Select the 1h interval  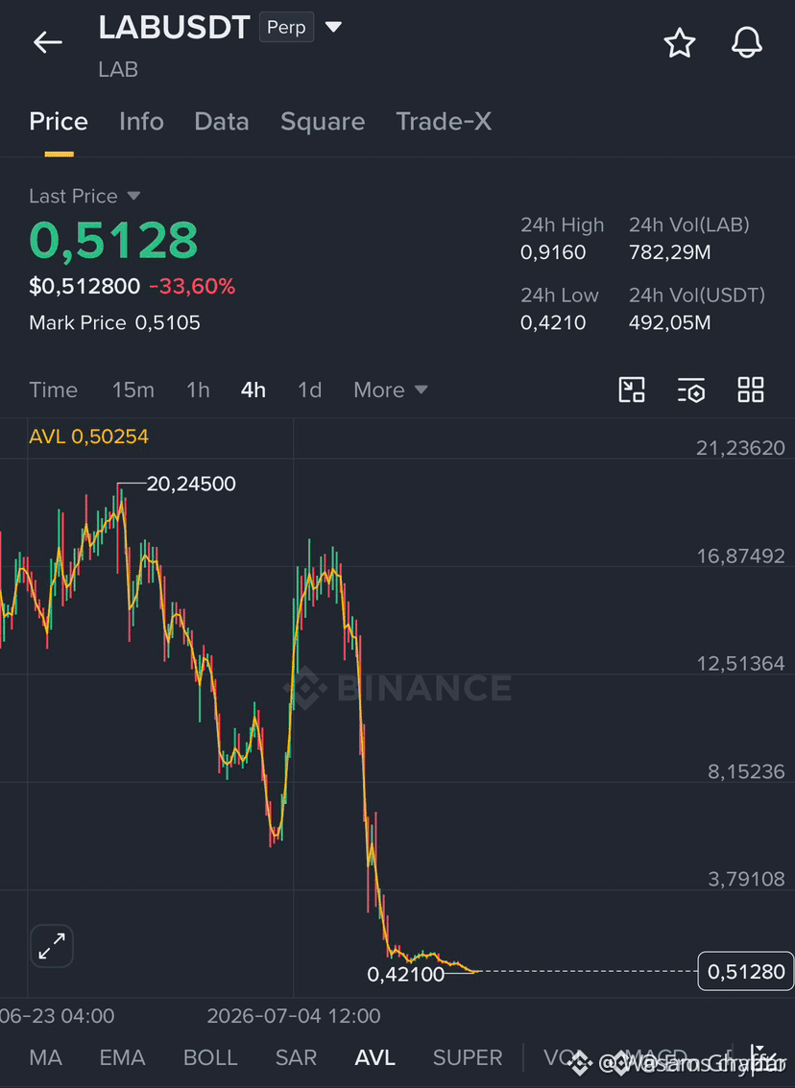click(x=198, y=390)
